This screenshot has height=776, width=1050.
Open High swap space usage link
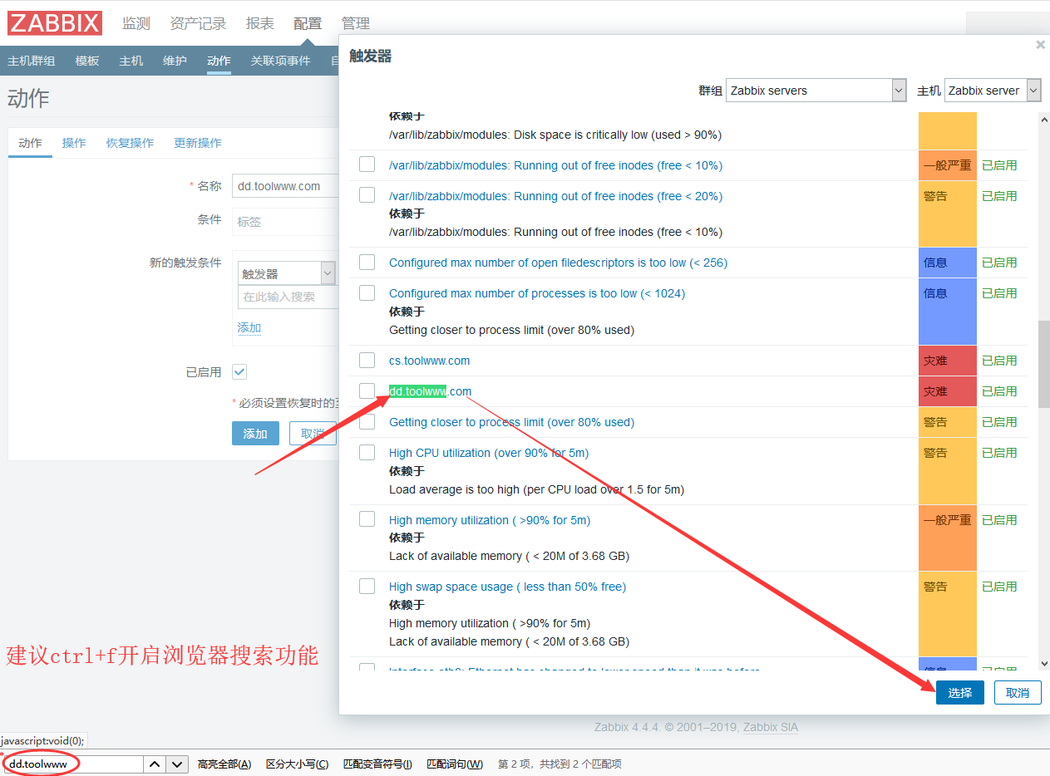(507, 587)
